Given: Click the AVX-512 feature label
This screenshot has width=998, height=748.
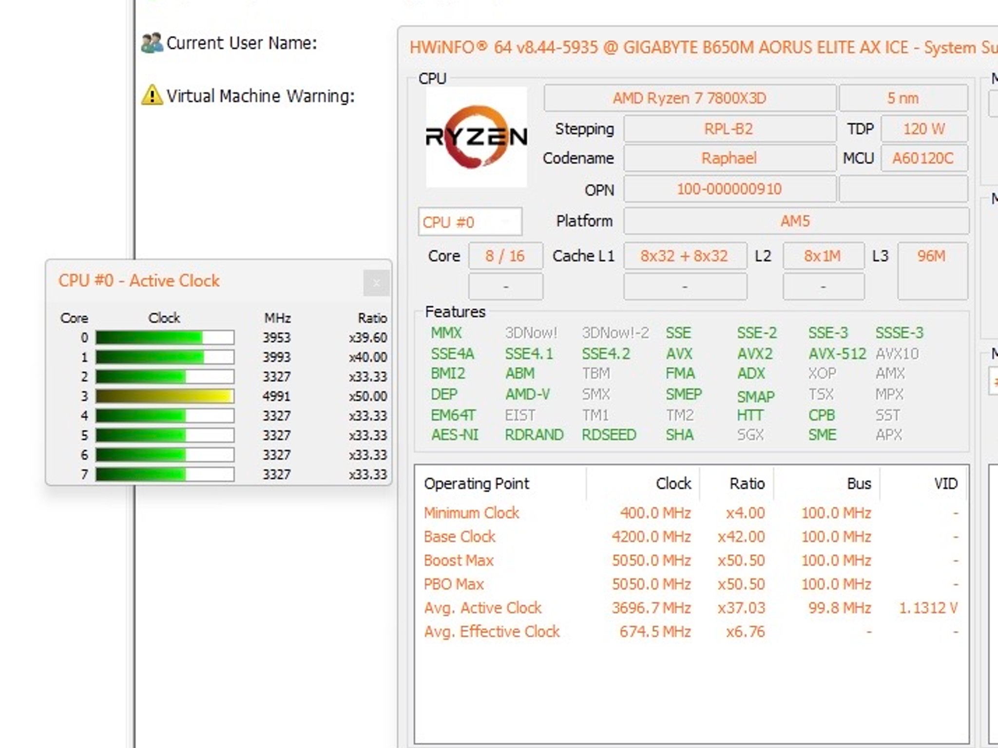Looking at the screenshot, I should (x=837, y=354).
